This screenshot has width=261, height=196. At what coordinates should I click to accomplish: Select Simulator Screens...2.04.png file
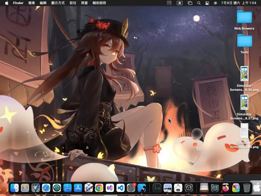pyautogui.click(x=244, y=136)
